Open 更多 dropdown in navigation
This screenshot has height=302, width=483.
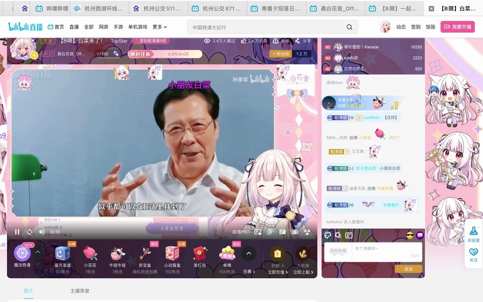pos(160,27)
